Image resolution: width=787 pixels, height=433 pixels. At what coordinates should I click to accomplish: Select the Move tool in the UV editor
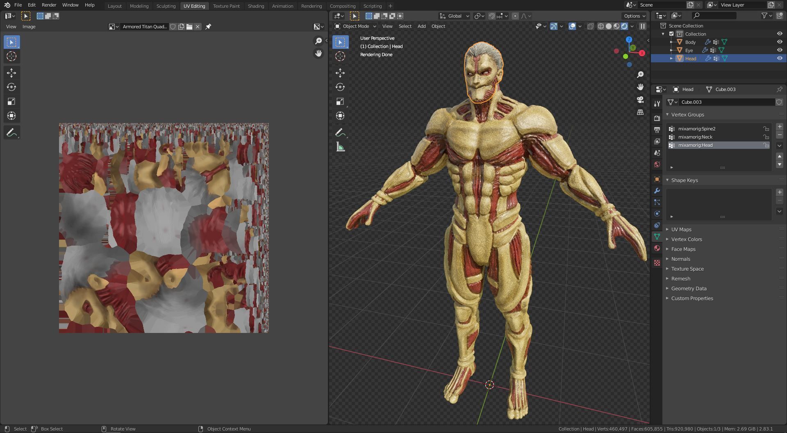tap(11, 73)
